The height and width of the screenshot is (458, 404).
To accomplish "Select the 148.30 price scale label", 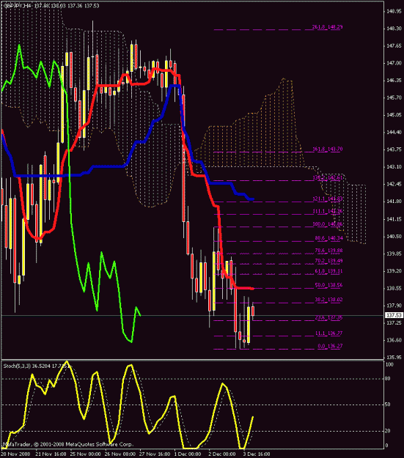I will click(x=394, y=29).
